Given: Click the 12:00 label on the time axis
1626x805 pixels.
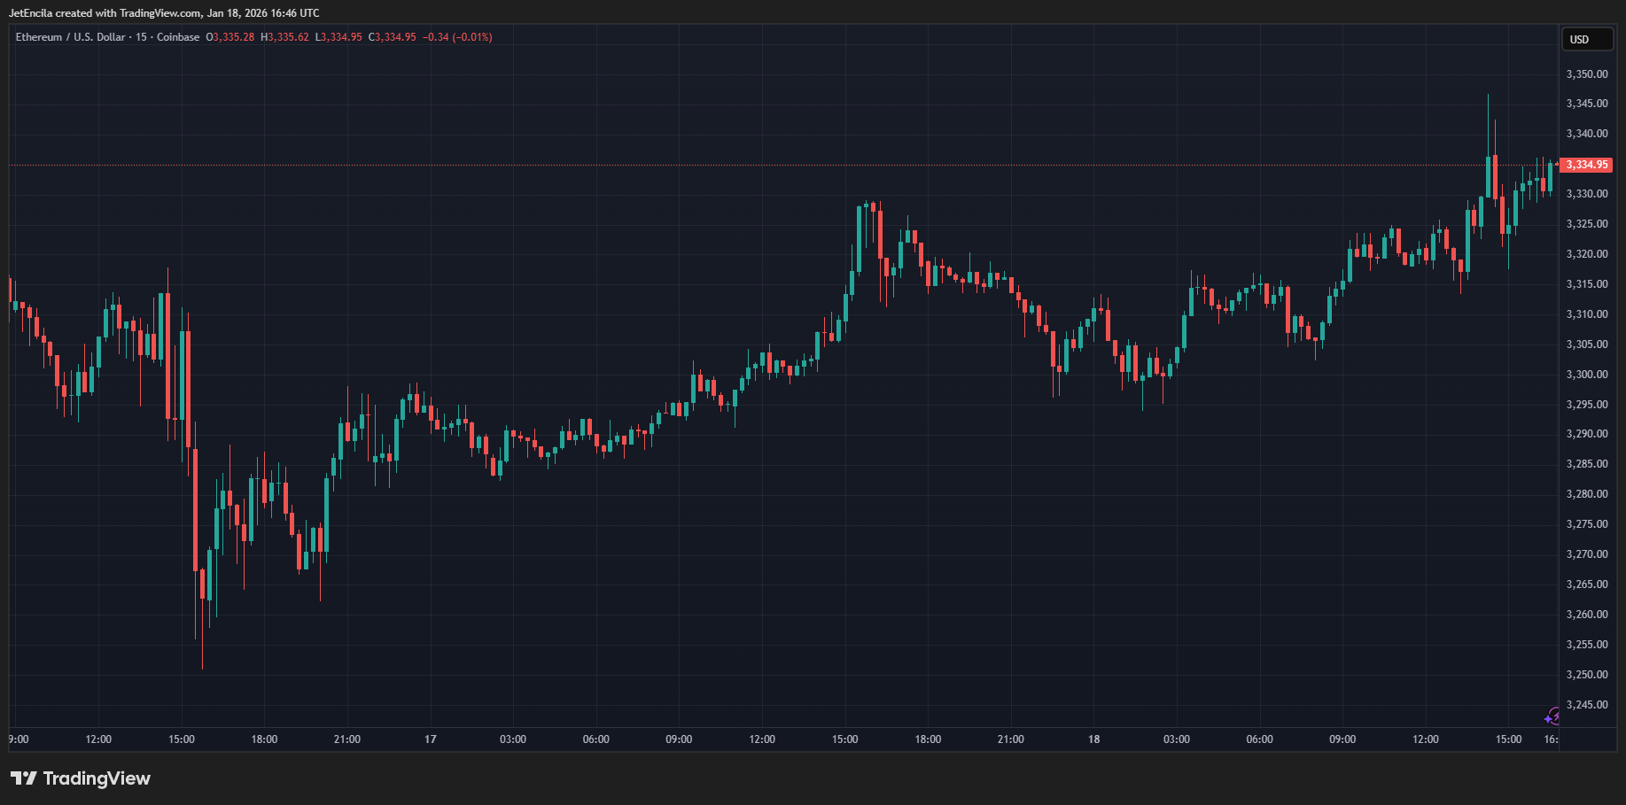Looking at the screenshot, I should 98,739.
